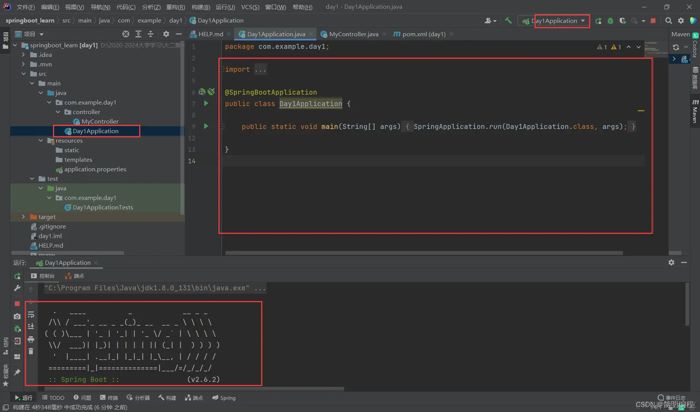Open the Codota side panel

695,45
